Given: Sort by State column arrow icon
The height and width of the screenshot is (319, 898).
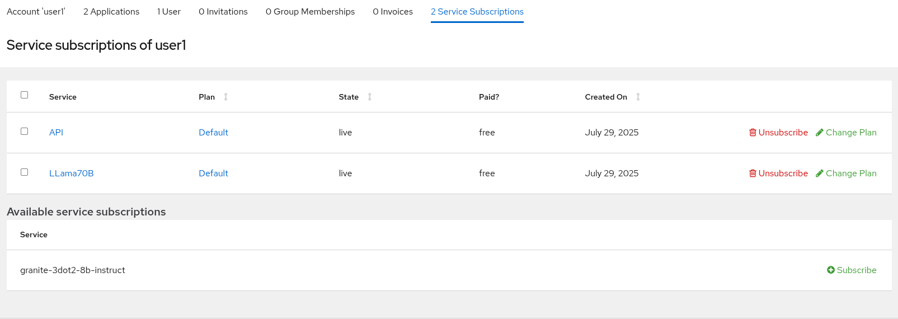Looking at the screenshot, I should [x=370, y=97].
